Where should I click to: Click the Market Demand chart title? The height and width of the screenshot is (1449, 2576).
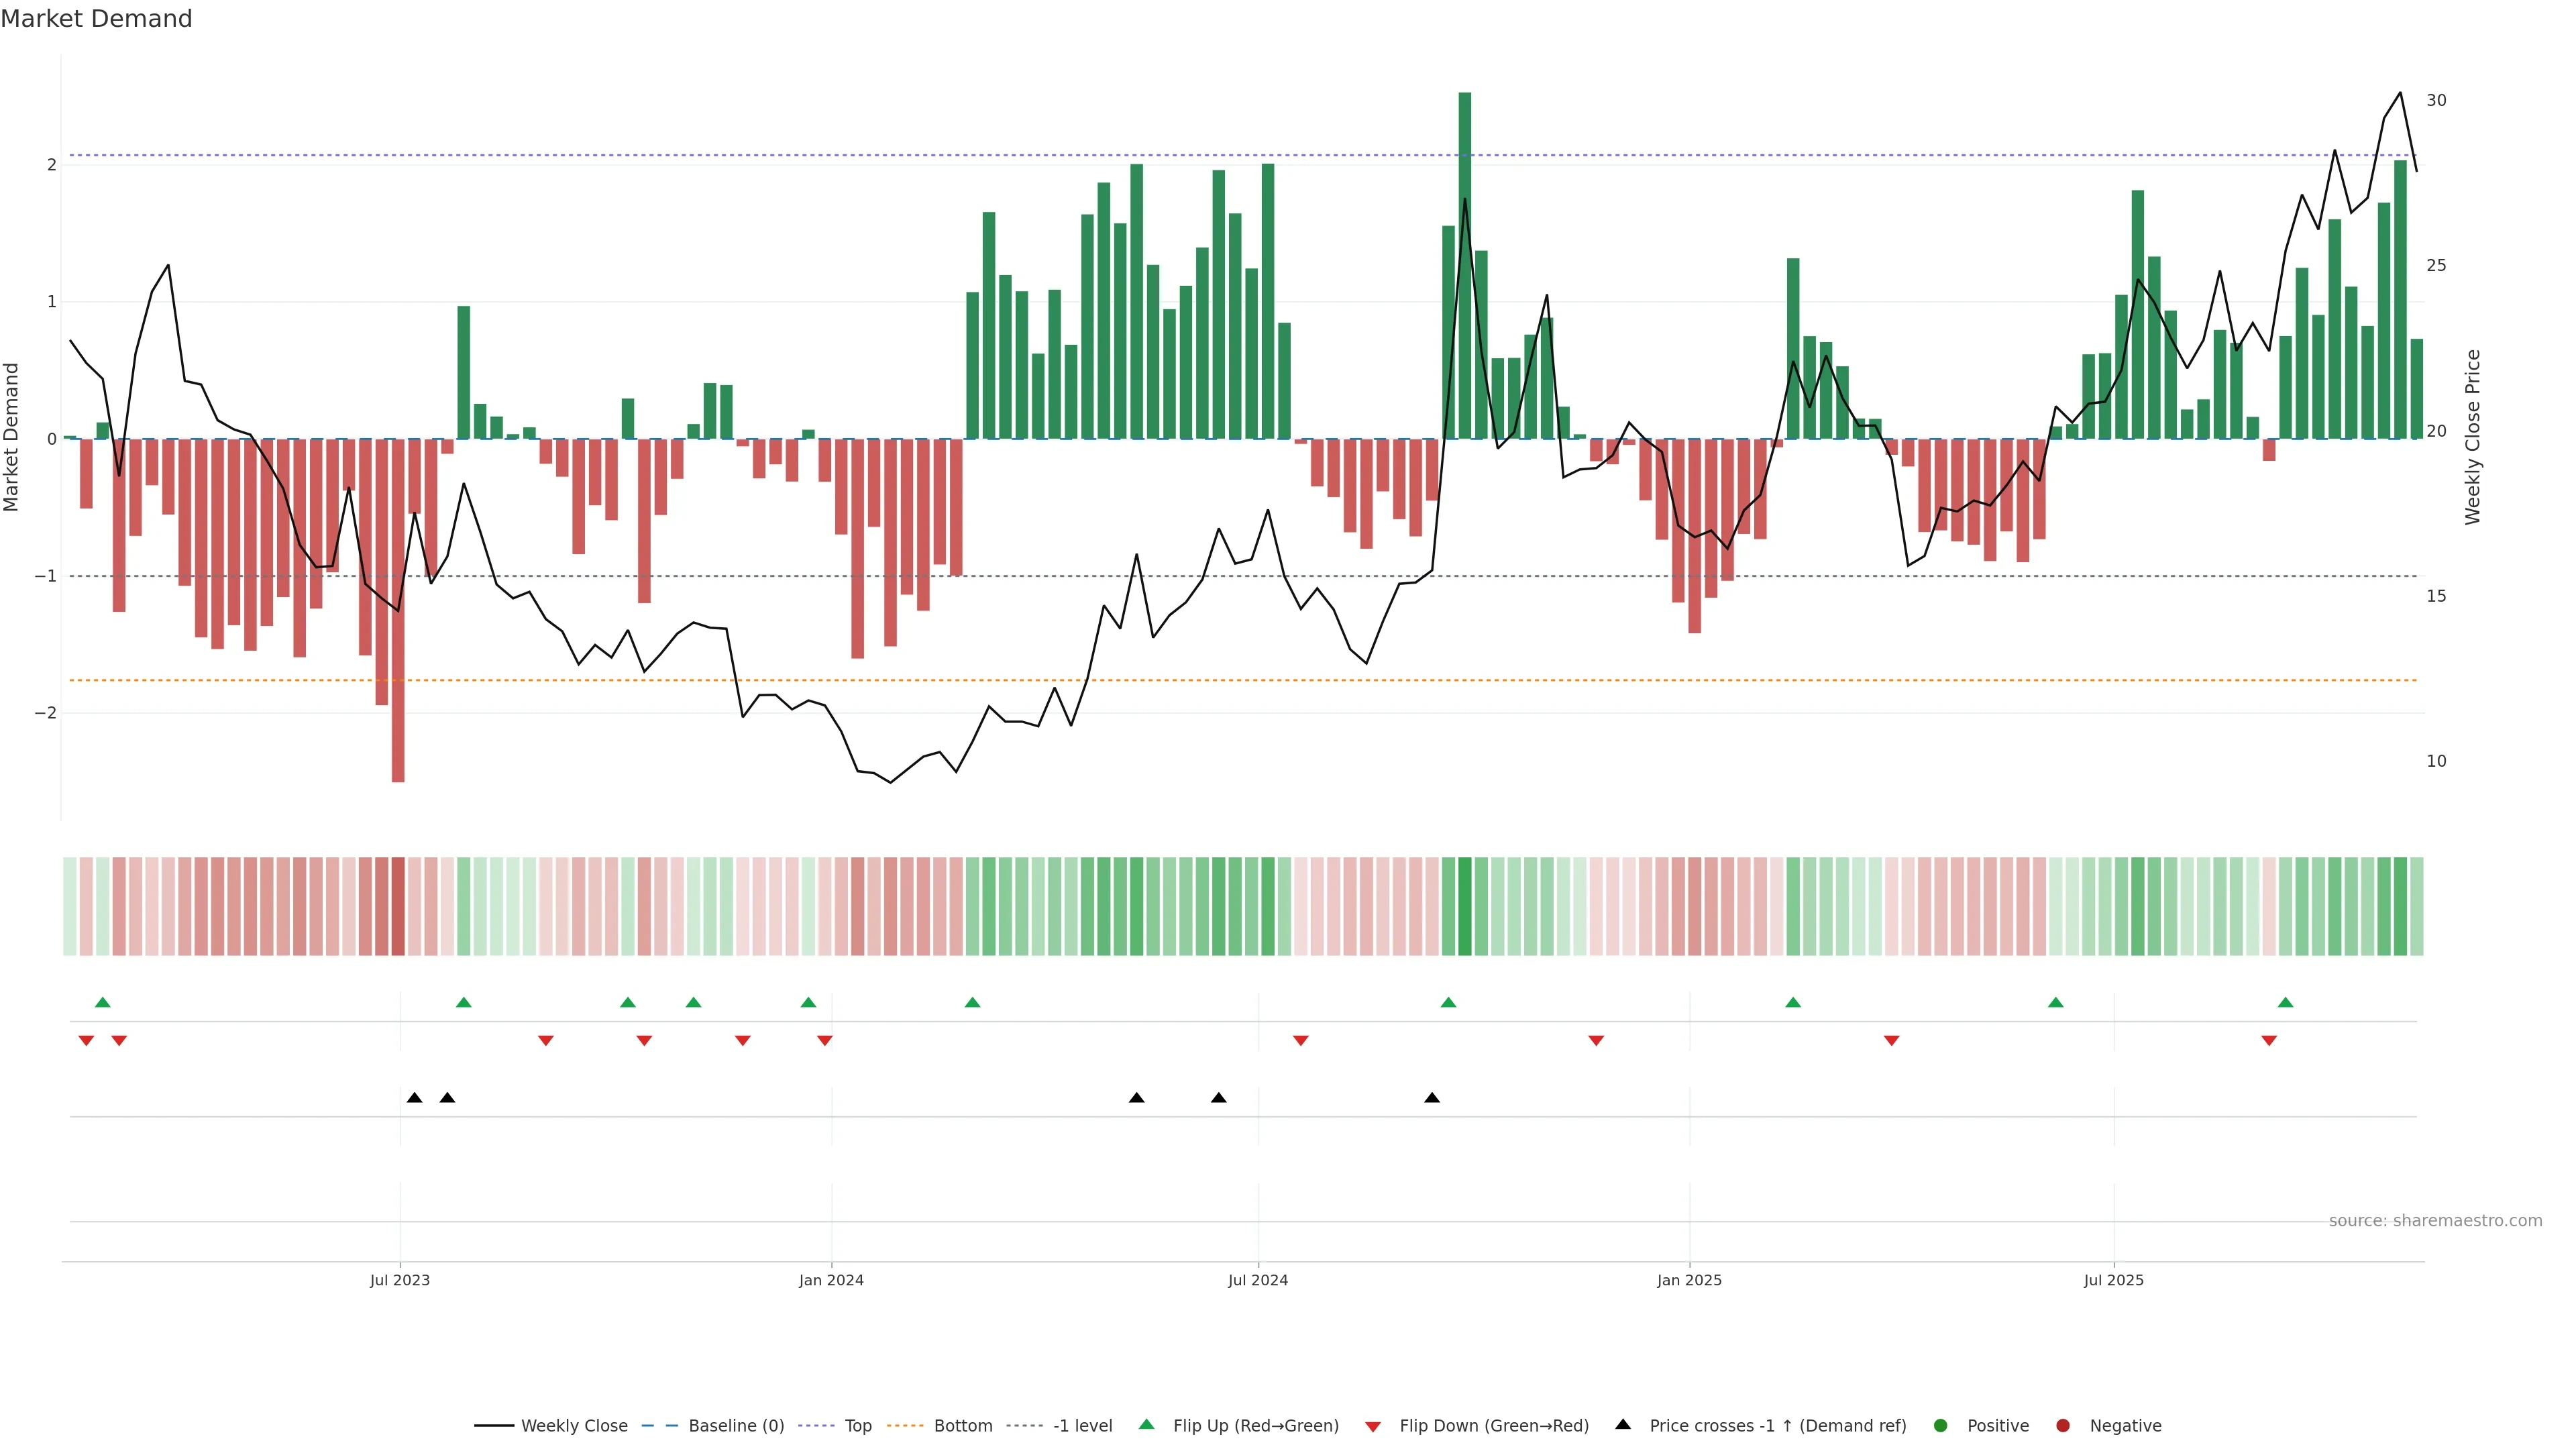point(96,19)
